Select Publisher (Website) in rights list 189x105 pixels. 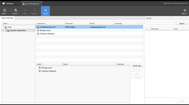49,71
